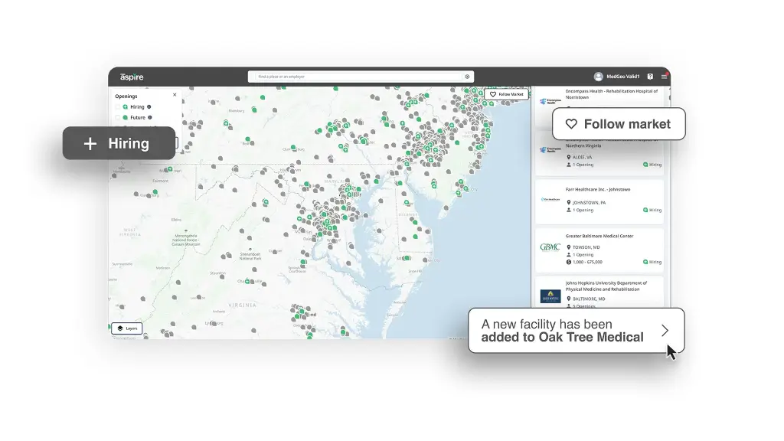
Task: Show info for Future filter
Action: pyautogui.click(x=150, y=118)
